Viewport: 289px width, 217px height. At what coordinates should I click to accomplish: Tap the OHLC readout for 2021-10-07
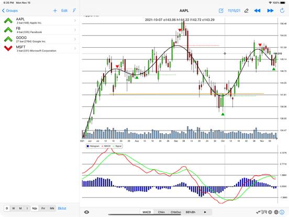point(180,20)
